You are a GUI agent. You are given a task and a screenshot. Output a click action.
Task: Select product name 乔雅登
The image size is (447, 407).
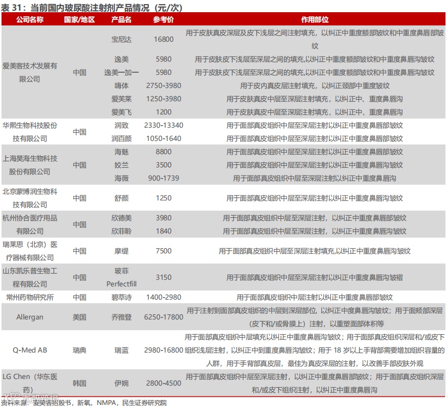(x=122, y=317)
